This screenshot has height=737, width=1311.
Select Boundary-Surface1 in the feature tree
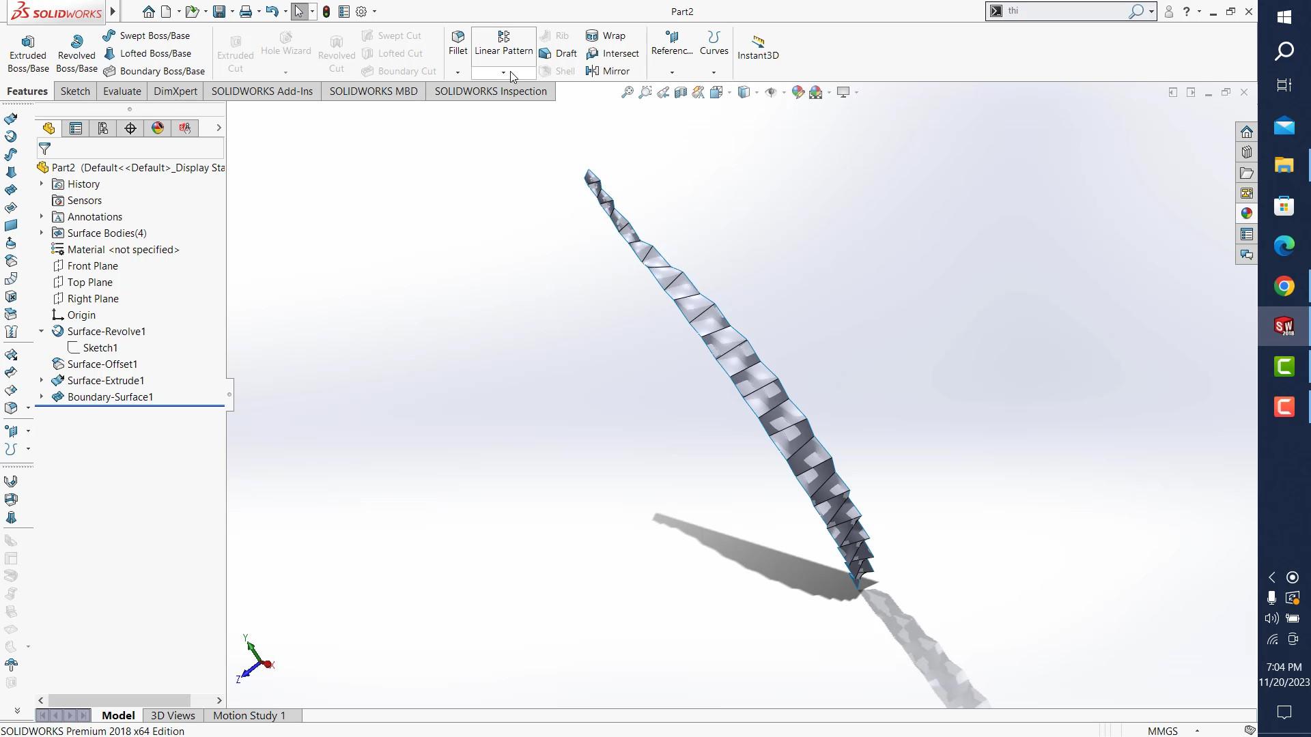pos(110,396)
